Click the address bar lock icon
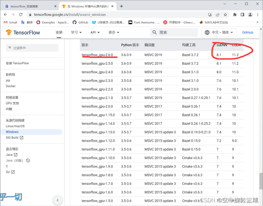 (x=30, y=15)
